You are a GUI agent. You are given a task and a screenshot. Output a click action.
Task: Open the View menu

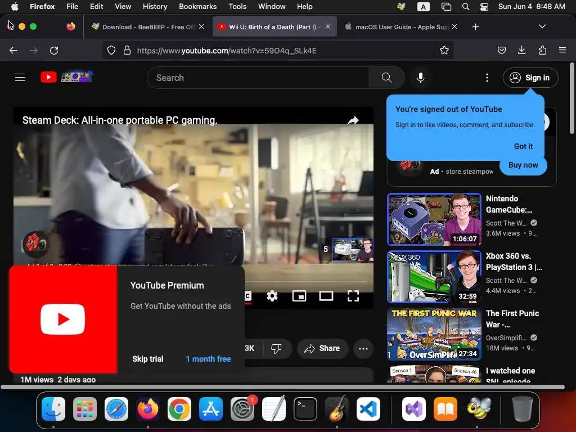point(123,7)
